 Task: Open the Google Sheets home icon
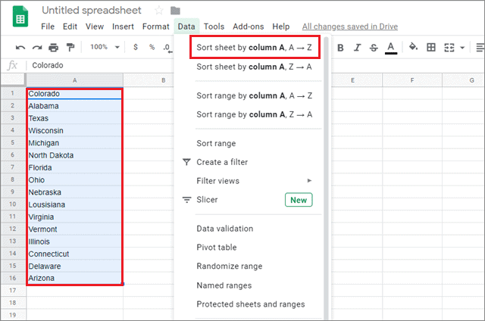click(x=19, y=17)
